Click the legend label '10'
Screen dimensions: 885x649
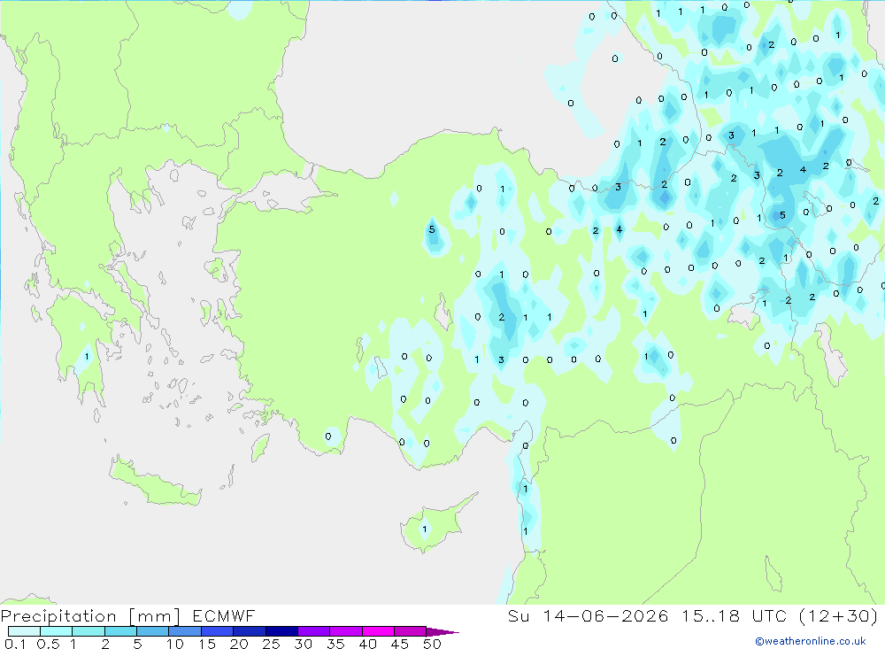175,644
